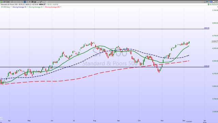Viewport: 218px width, 123px height.
Task: Expand the Moving Average 200 dropdown arrow
Action: [61, 7]
